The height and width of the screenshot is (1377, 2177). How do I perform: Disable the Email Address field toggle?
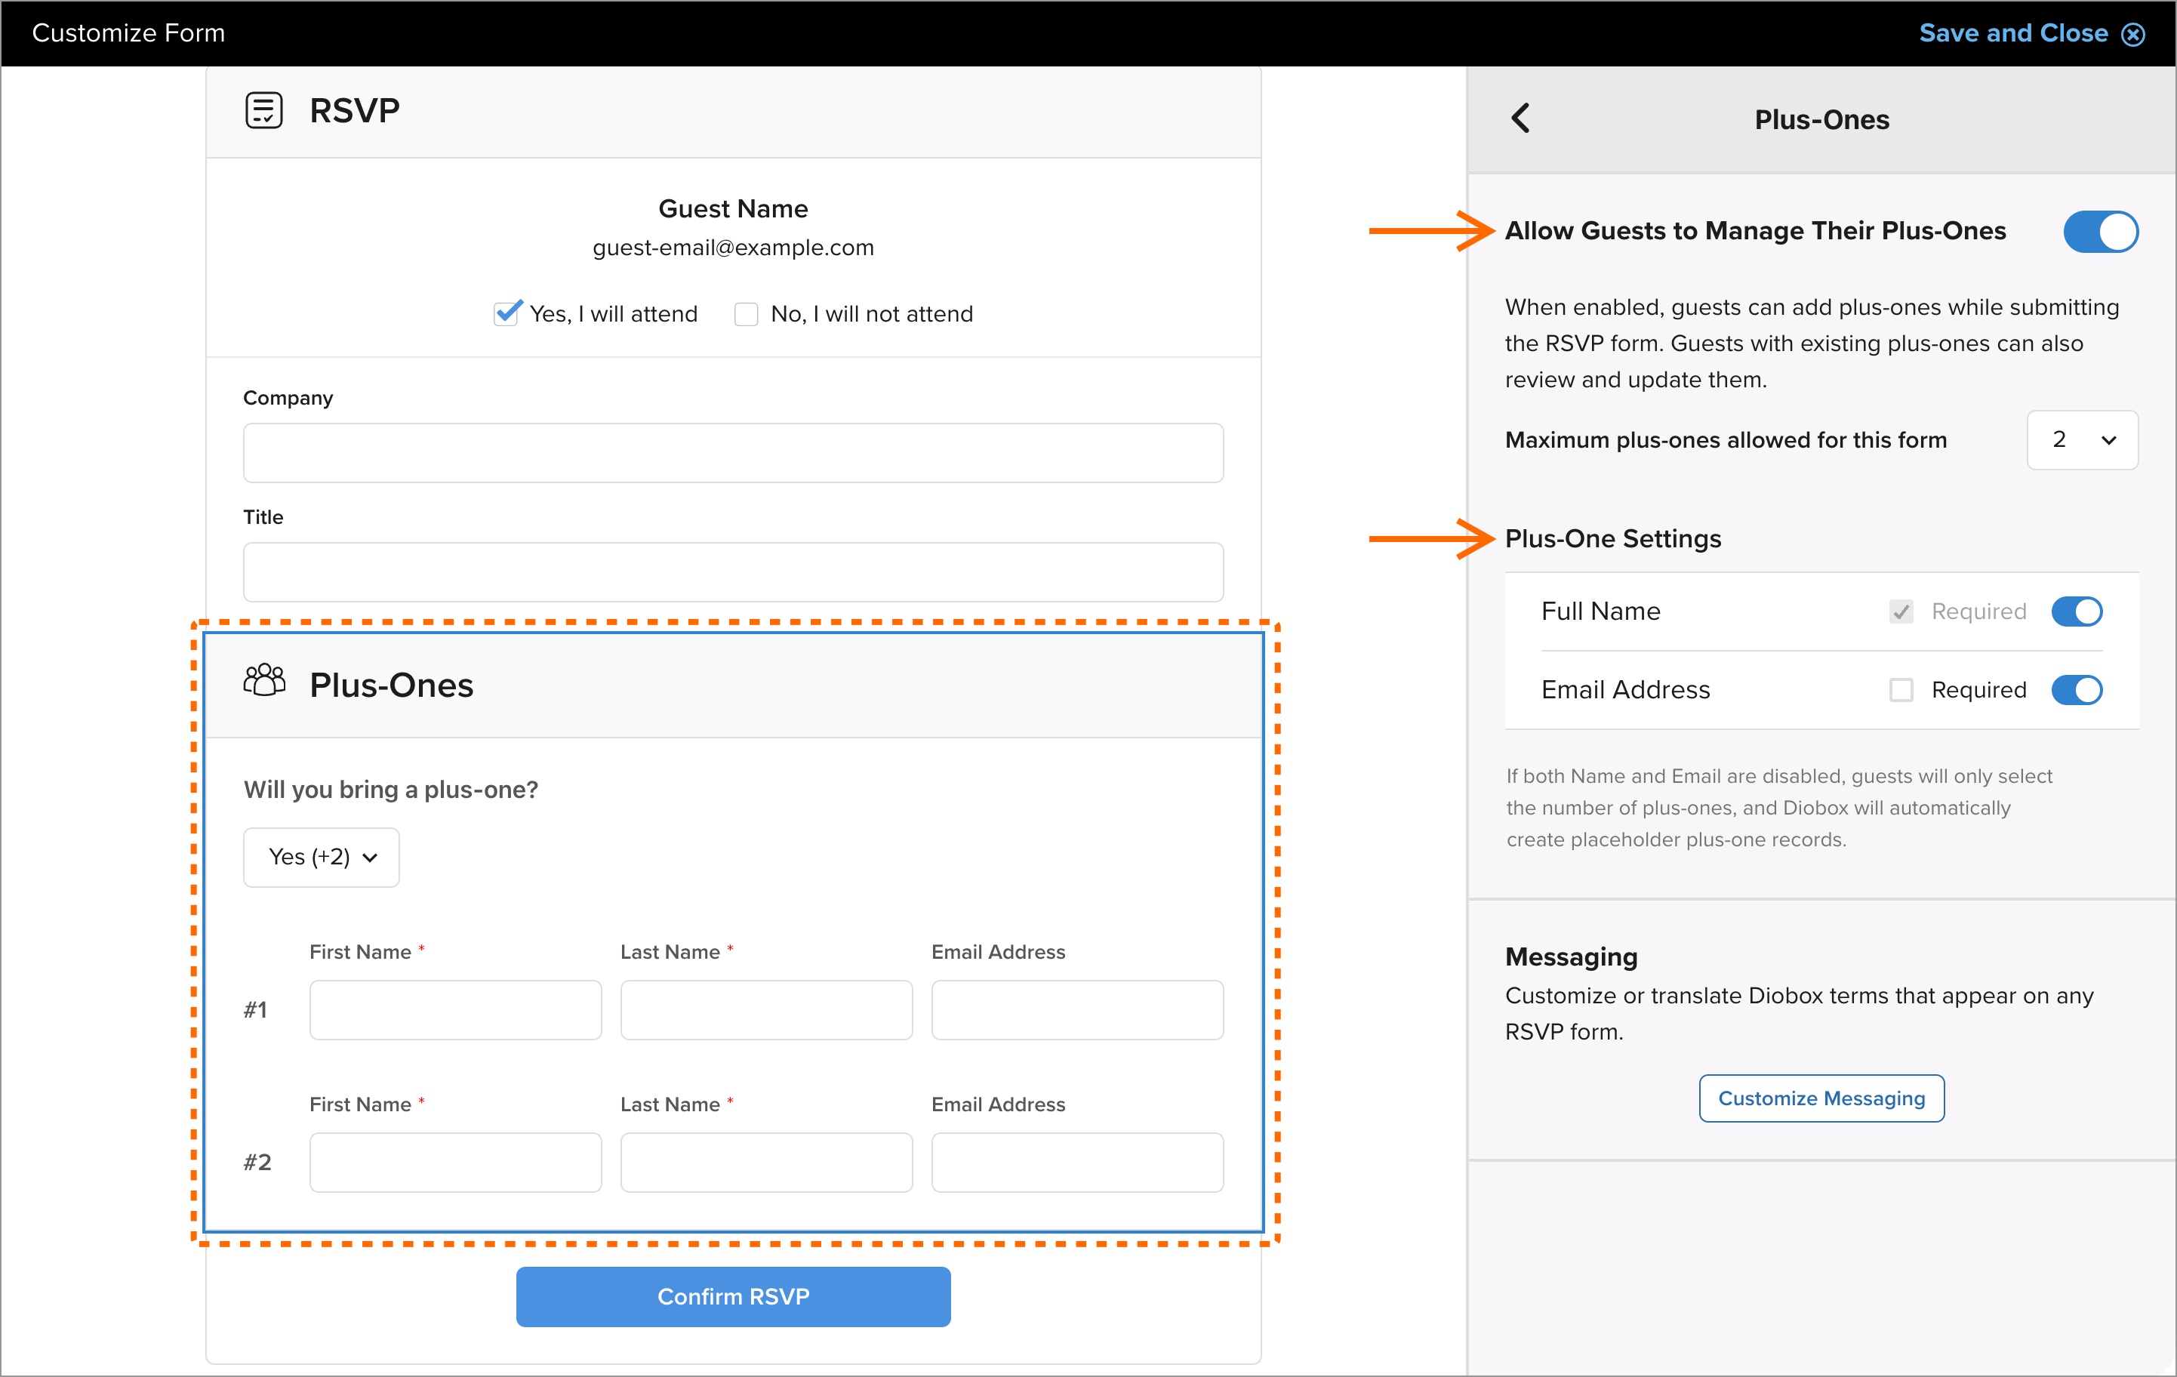tap(2077, 691)
